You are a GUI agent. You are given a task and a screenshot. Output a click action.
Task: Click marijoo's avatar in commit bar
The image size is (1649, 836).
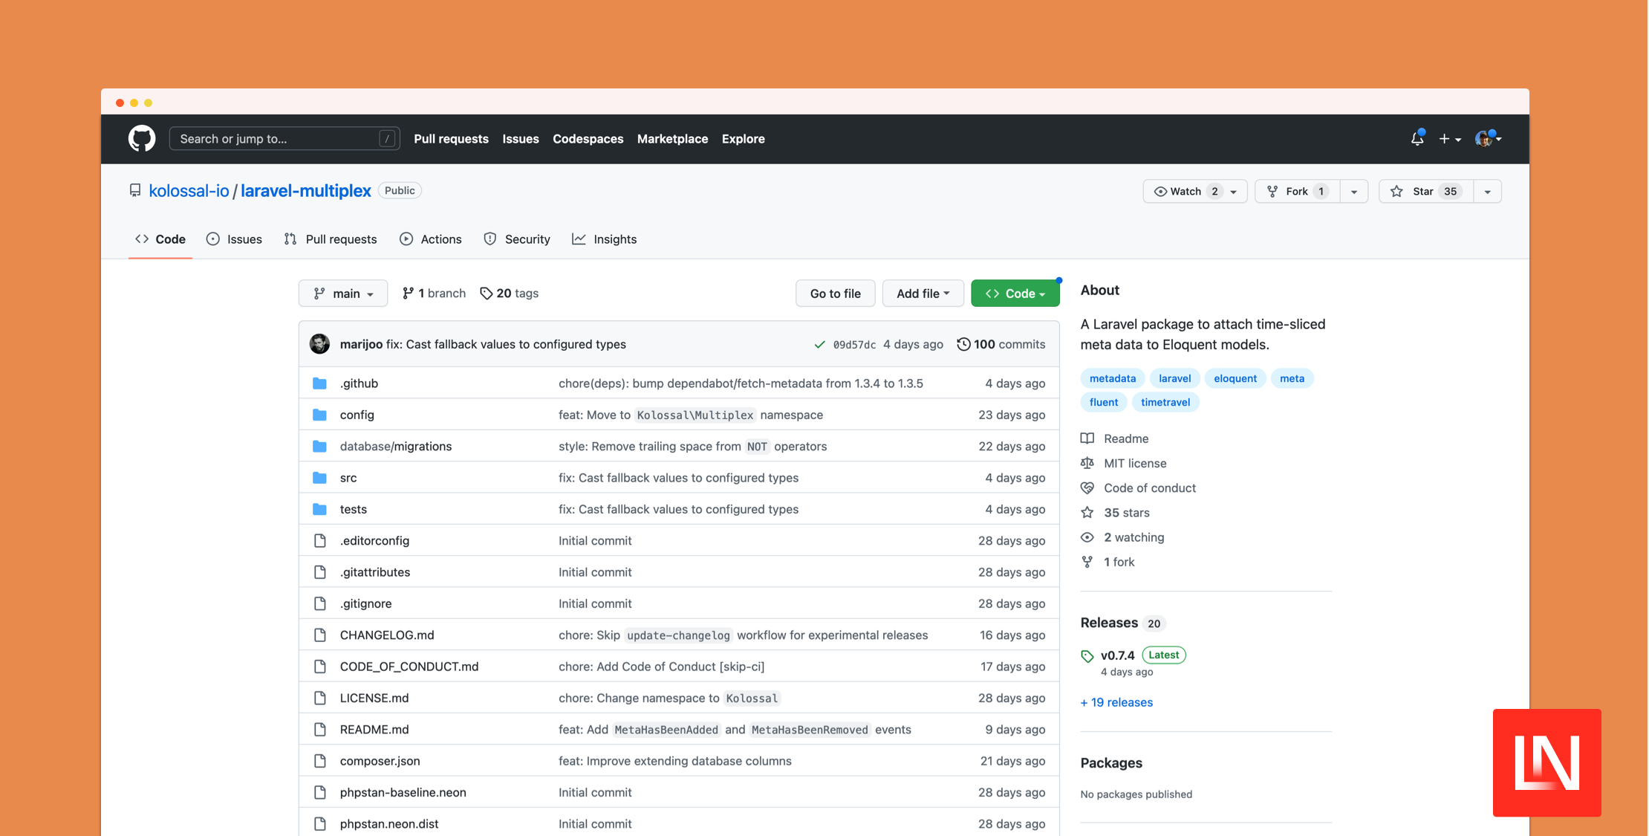319,343
